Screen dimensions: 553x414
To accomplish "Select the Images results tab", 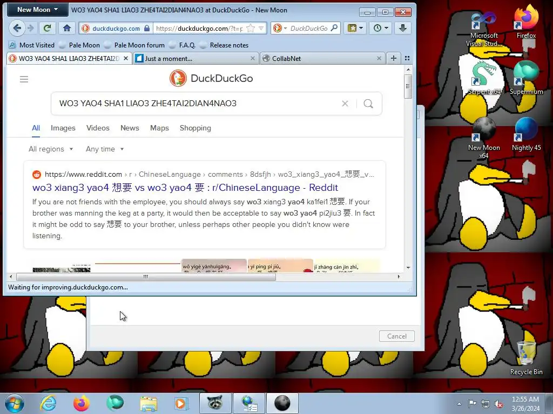I will pyautogui.click(x=63, y=128).
